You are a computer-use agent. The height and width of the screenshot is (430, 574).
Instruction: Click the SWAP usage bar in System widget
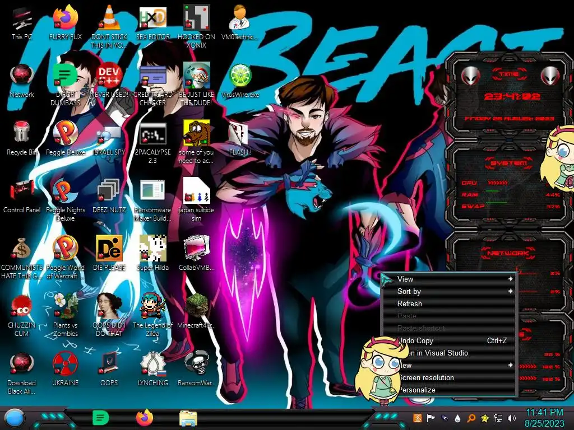coord(497,203)
